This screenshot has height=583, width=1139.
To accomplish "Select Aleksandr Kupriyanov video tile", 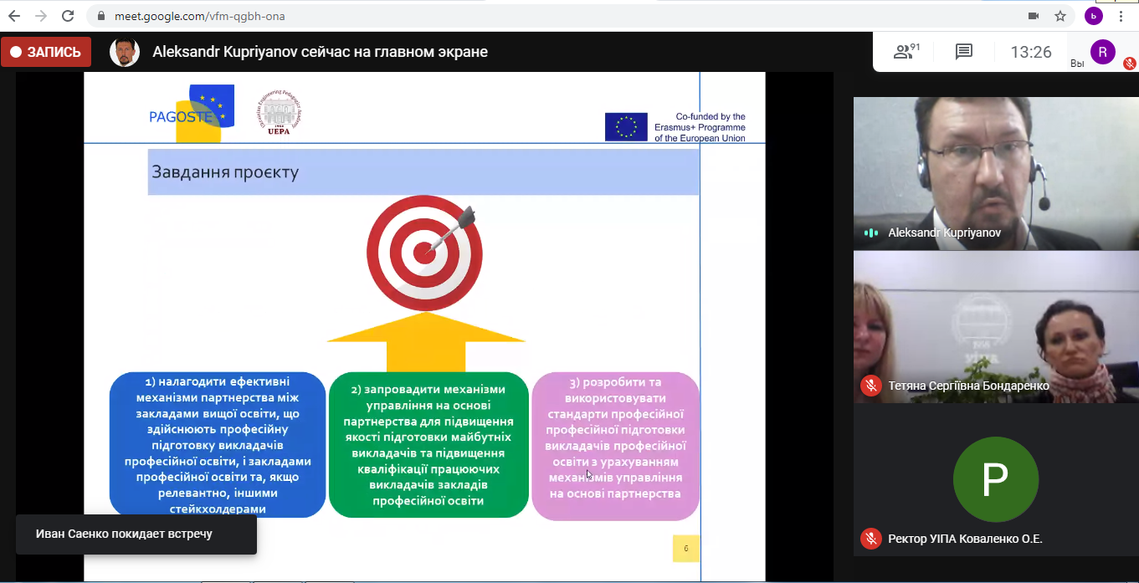I will (996, 173).
